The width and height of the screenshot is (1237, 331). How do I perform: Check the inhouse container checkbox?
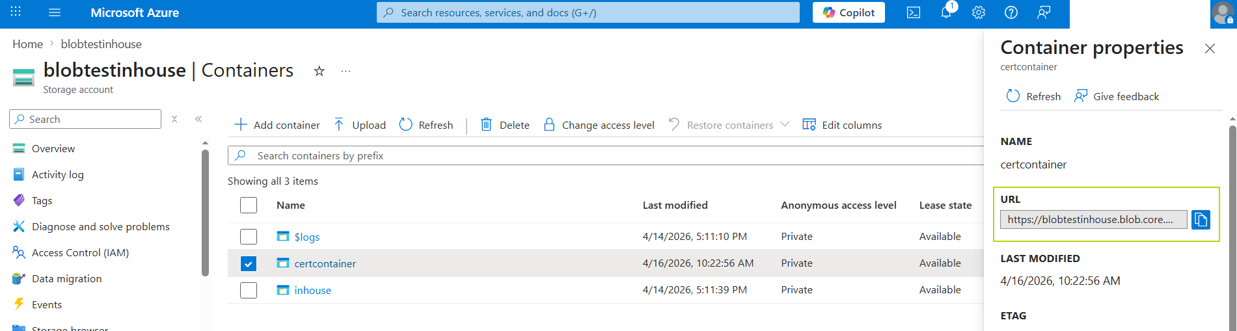coord(249,290)
